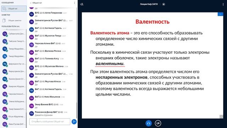Viewport: 227px width, 128px height.
Task: Click Ра avatar beside Рамазанов Динар message
Action: click(32, 113)
